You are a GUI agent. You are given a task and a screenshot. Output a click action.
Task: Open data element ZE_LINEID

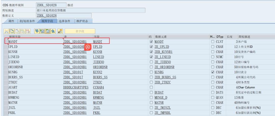162,57
